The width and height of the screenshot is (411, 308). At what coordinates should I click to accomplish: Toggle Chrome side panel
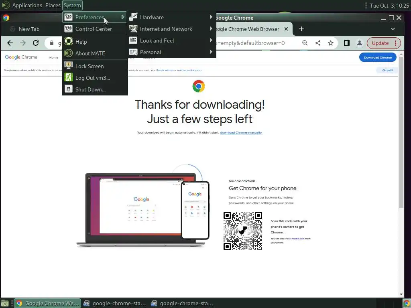346,43
